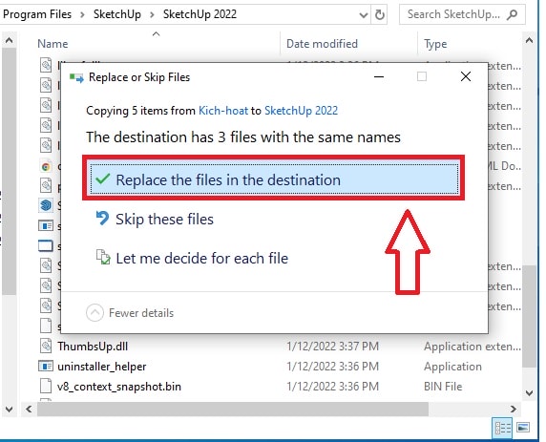Minimize the Replace or Skip Files dialog

click(379, 76)
